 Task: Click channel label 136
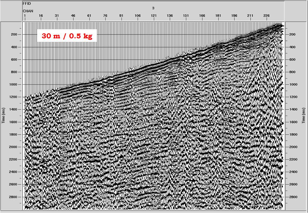[x=170, y=16]
